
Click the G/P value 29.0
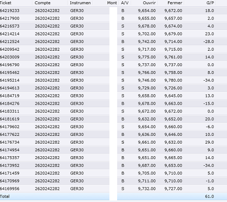(209, 142)
